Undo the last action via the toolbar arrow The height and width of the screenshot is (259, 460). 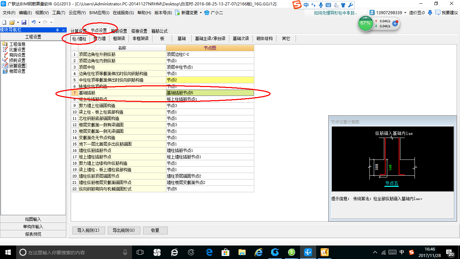[x=34, y=22]
